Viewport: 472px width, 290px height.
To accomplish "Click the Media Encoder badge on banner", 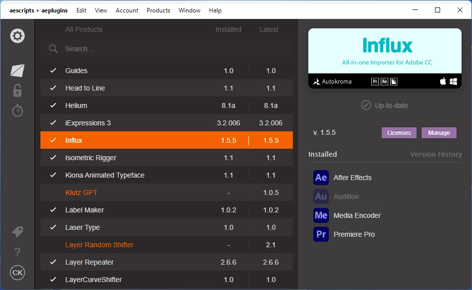I will coord(394,82).
